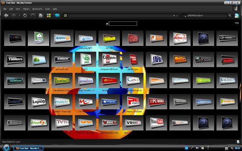Open the PC World speed dial thumbnail
The height and width of the screenshot is (151, 242).
coord(156,101)
